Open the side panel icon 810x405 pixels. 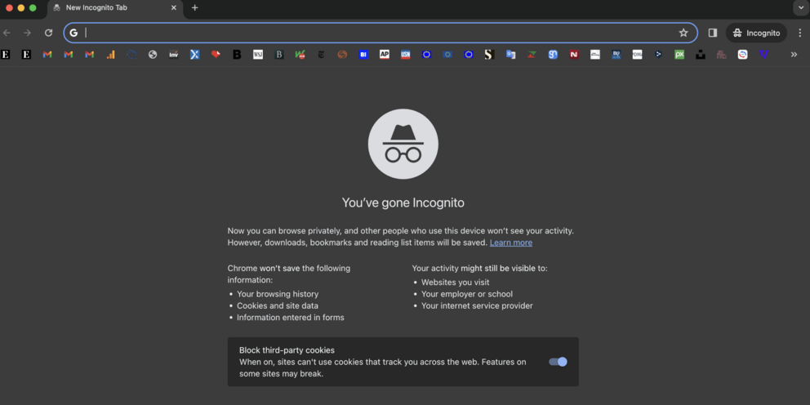(x=712, y=33)
